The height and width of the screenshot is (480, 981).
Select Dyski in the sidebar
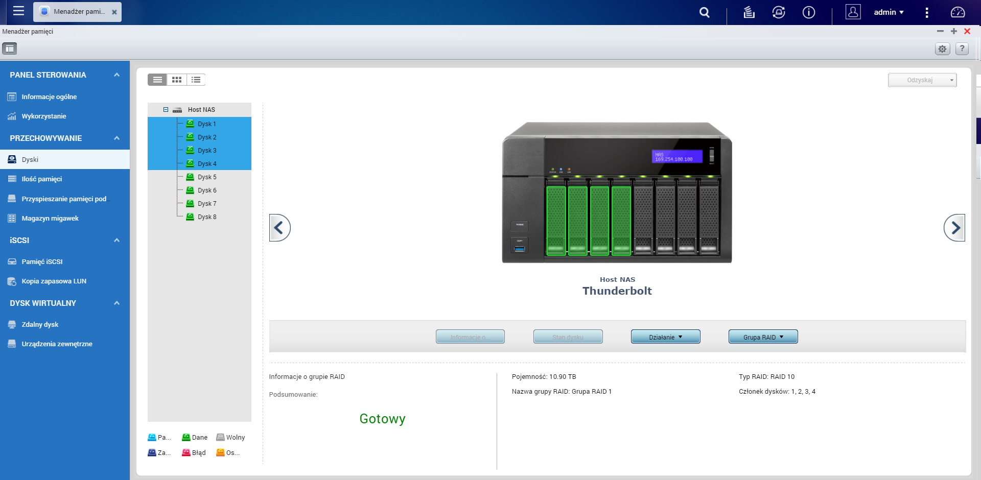[65, 159]
